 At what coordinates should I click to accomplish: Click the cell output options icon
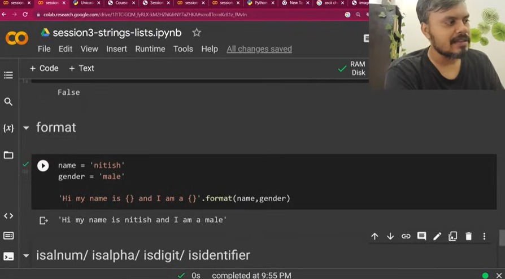coord(43,220)
